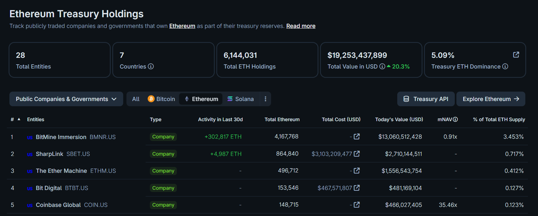This screenshot has width=538, height=216.
Task: Open the SharpLink cost source link icon
Action: pyautogui.click(x=357, y=154)
